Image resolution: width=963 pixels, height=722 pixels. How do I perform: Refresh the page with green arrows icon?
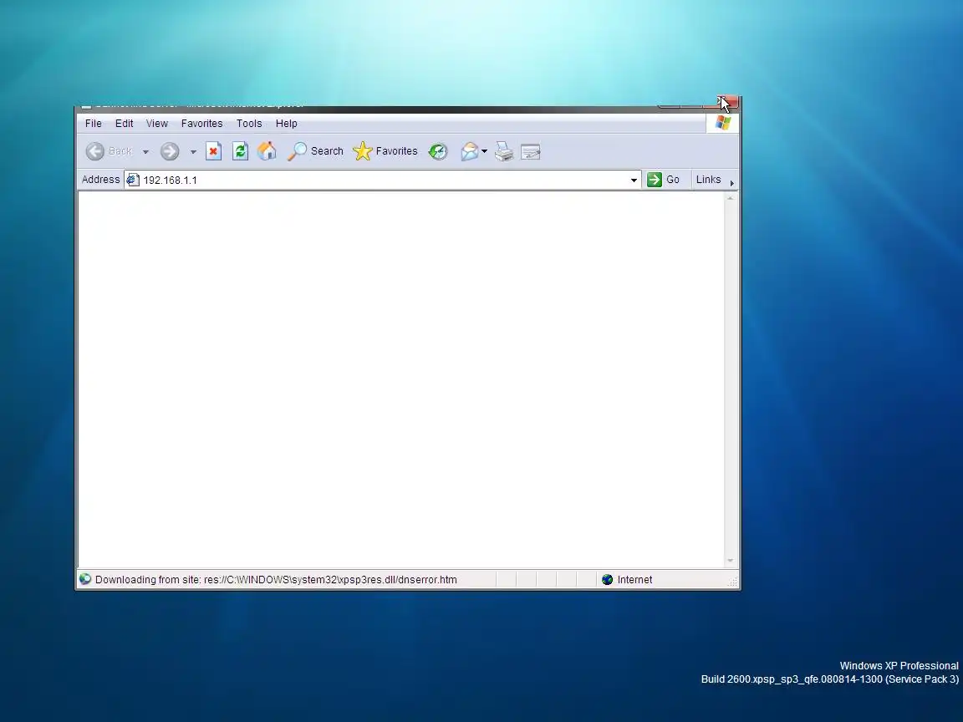click(x=240, y=151)
